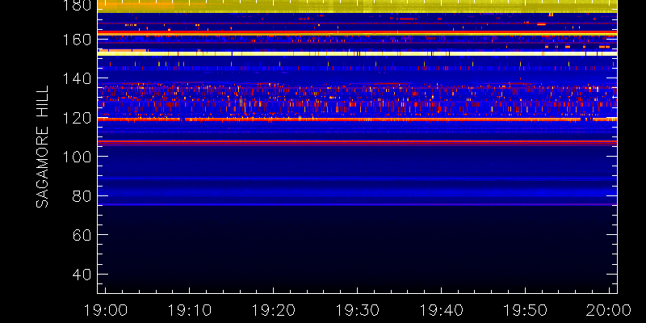Click the 60 frequency axis label
This screenshot has height=323, width=646.
pyautogui.click(x=82, y=235)
